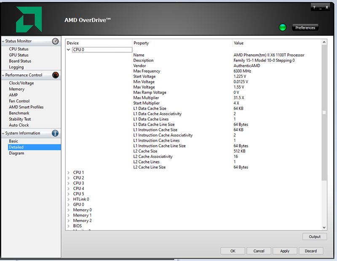
Task: Open the Stability Test page
Action: (x=20, y=119)
